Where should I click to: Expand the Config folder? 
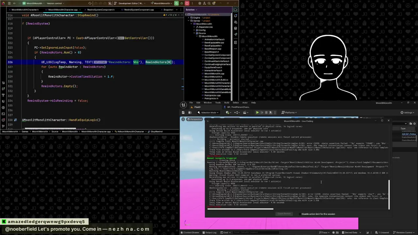tap(194, 30)
